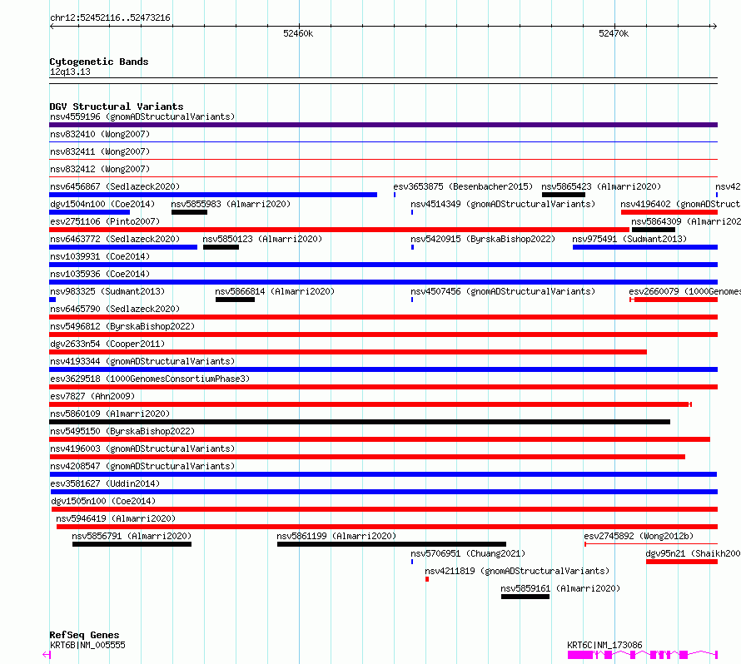Open the KRT6B|NM_005555 gene label

pyautogui.click(x=87, y=645)
